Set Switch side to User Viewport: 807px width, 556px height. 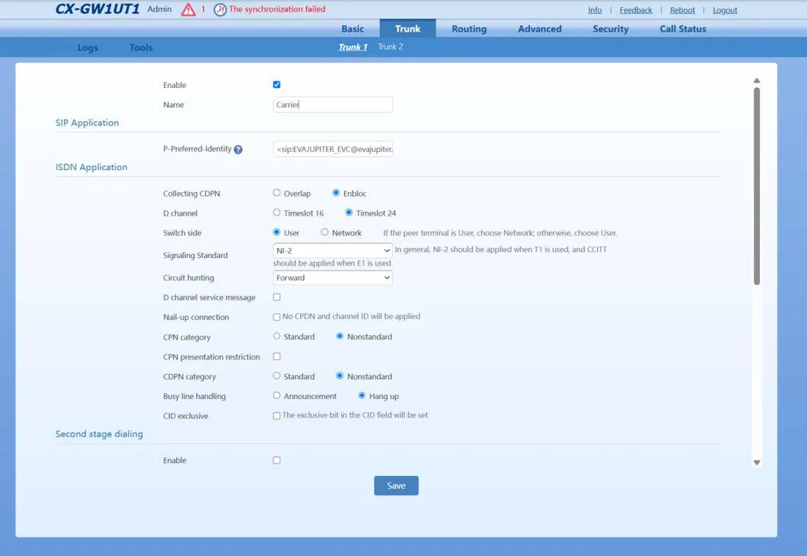pos(277,233)
